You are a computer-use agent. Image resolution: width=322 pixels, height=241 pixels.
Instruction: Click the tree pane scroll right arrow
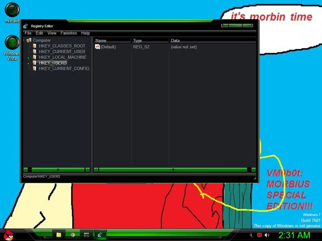(88, 169)
